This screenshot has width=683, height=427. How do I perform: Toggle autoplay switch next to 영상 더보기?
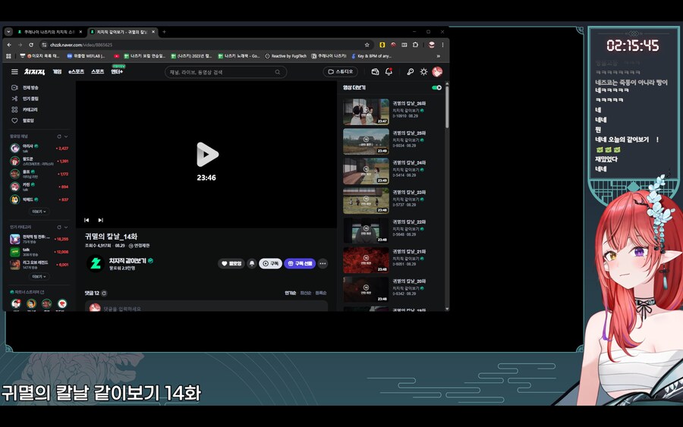point(436,87)
